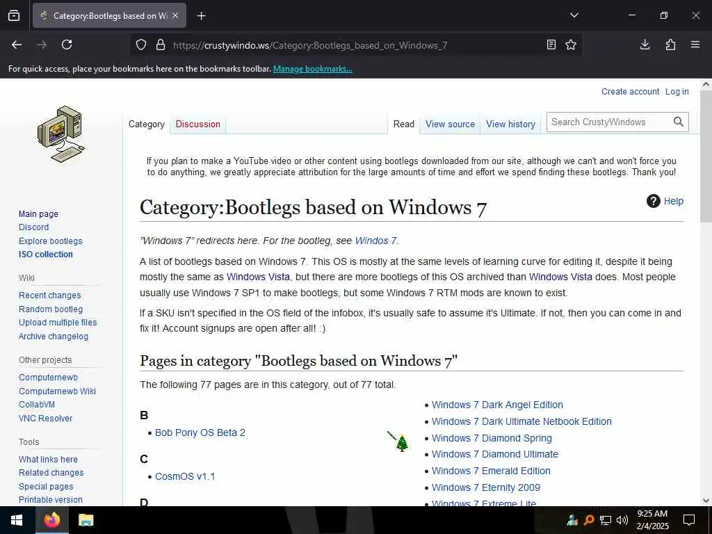Image resolution: width=712 pixels, height=534 pixels.
Task: Go to Main page in sidebar
Action: coord(38,214)
